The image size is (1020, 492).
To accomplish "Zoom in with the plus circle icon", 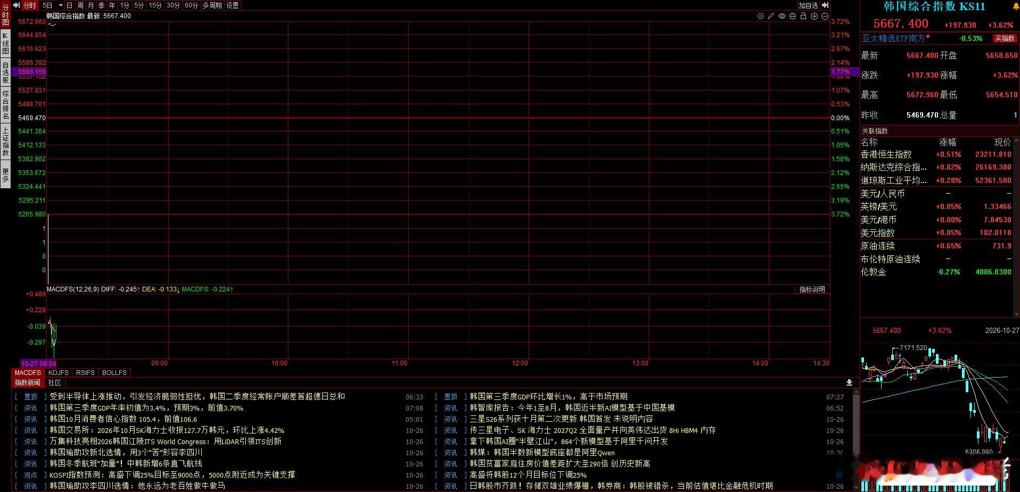I will click(814, 16).
